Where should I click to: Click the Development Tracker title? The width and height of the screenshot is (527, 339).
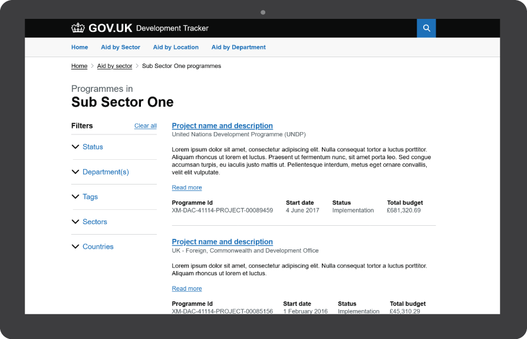click(x=172, y=28)
